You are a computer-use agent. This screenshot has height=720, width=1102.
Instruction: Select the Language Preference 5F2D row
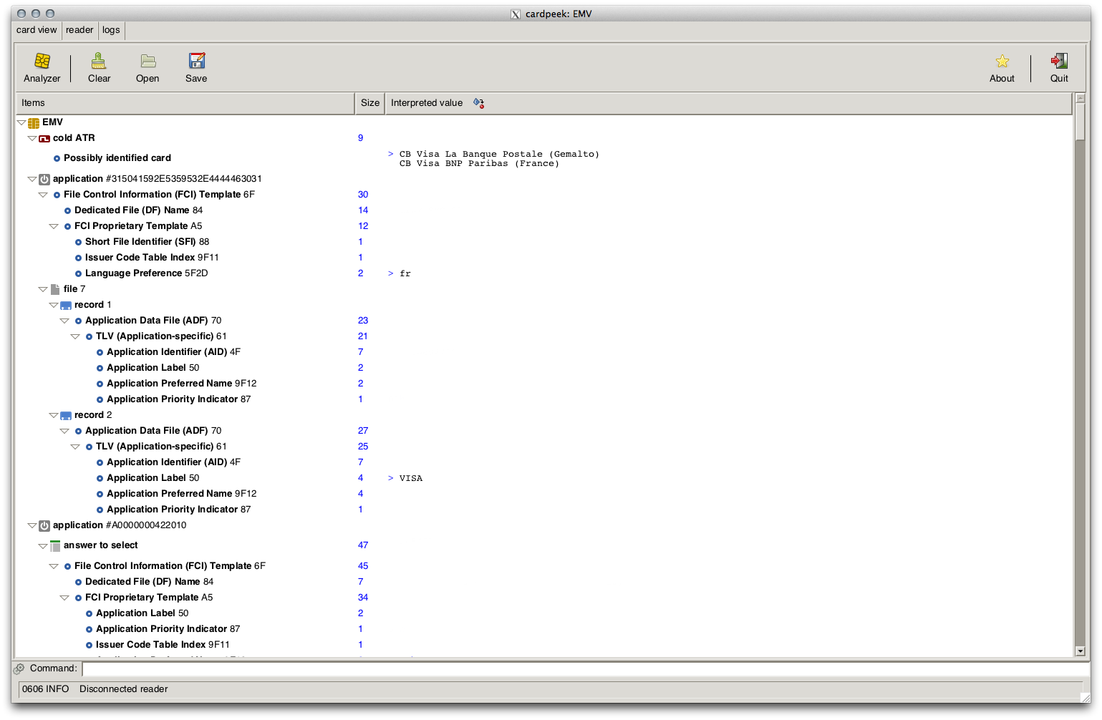146,273
